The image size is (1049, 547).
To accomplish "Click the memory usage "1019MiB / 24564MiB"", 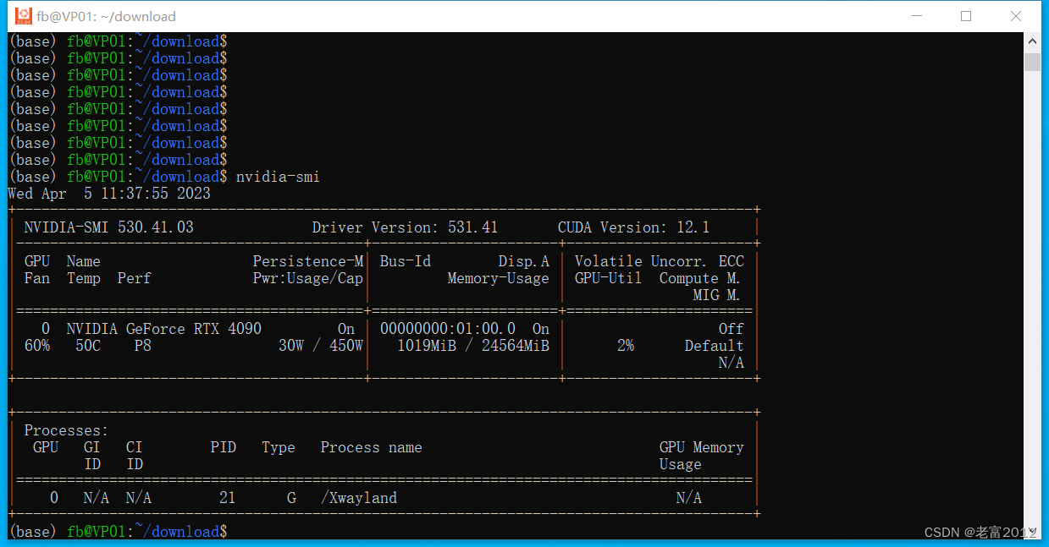I will tap(473, 346).
